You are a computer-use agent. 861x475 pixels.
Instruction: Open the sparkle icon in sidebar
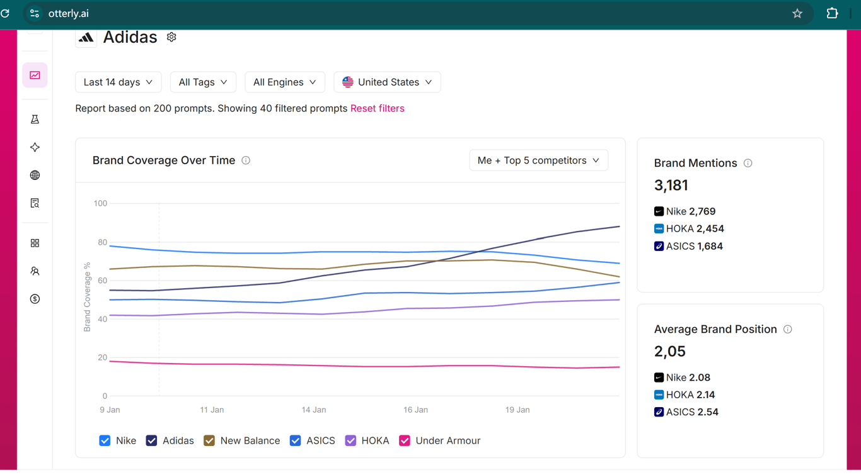click(35, 147)
